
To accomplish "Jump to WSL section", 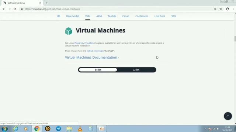I will [x=174, y=16].
